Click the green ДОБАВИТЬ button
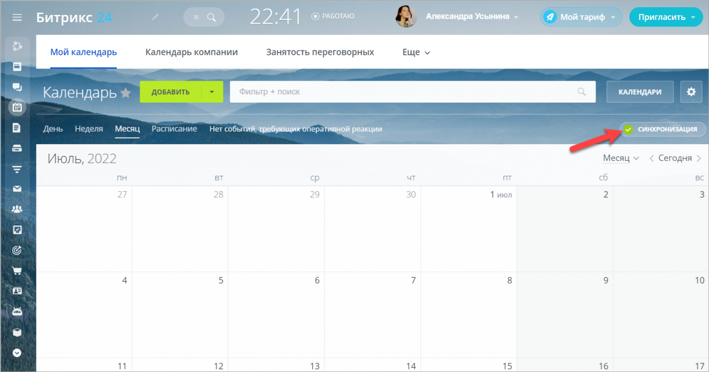 coord(171,92)
